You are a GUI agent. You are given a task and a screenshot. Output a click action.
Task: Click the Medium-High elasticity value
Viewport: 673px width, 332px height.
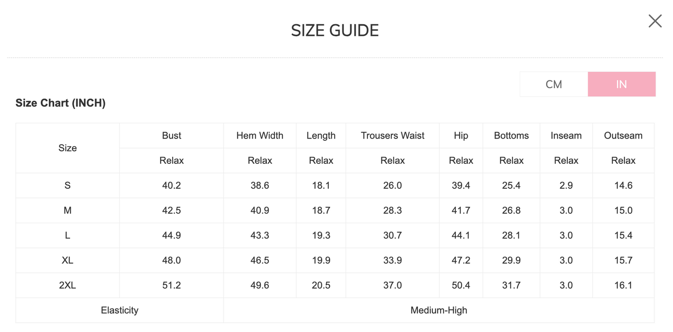point(439,310)
